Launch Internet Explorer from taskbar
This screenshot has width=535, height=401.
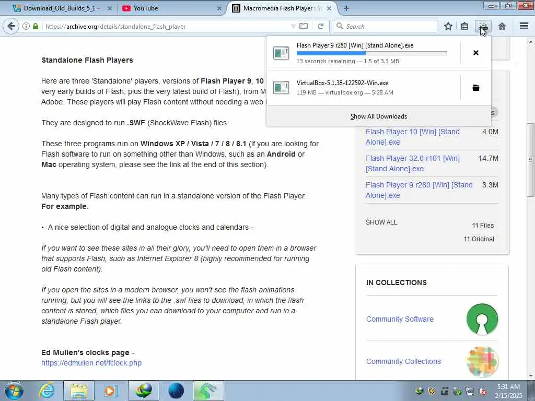[x=46, y=391]
